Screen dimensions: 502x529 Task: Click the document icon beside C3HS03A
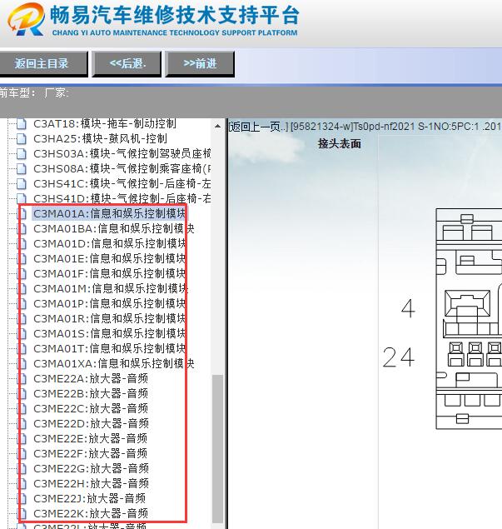click(22, 153)
